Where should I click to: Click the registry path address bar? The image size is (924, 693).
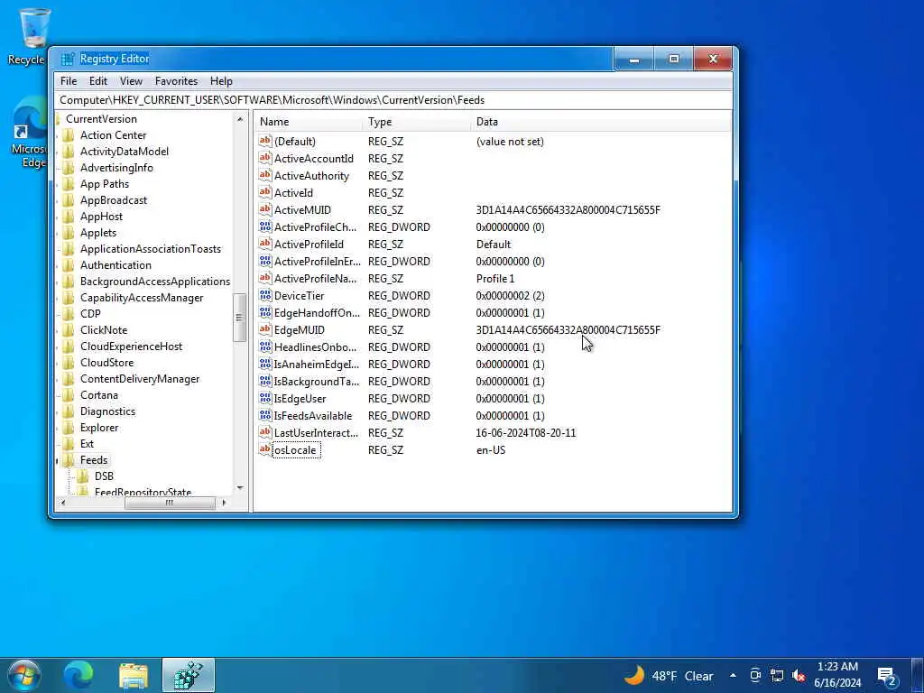393,100
